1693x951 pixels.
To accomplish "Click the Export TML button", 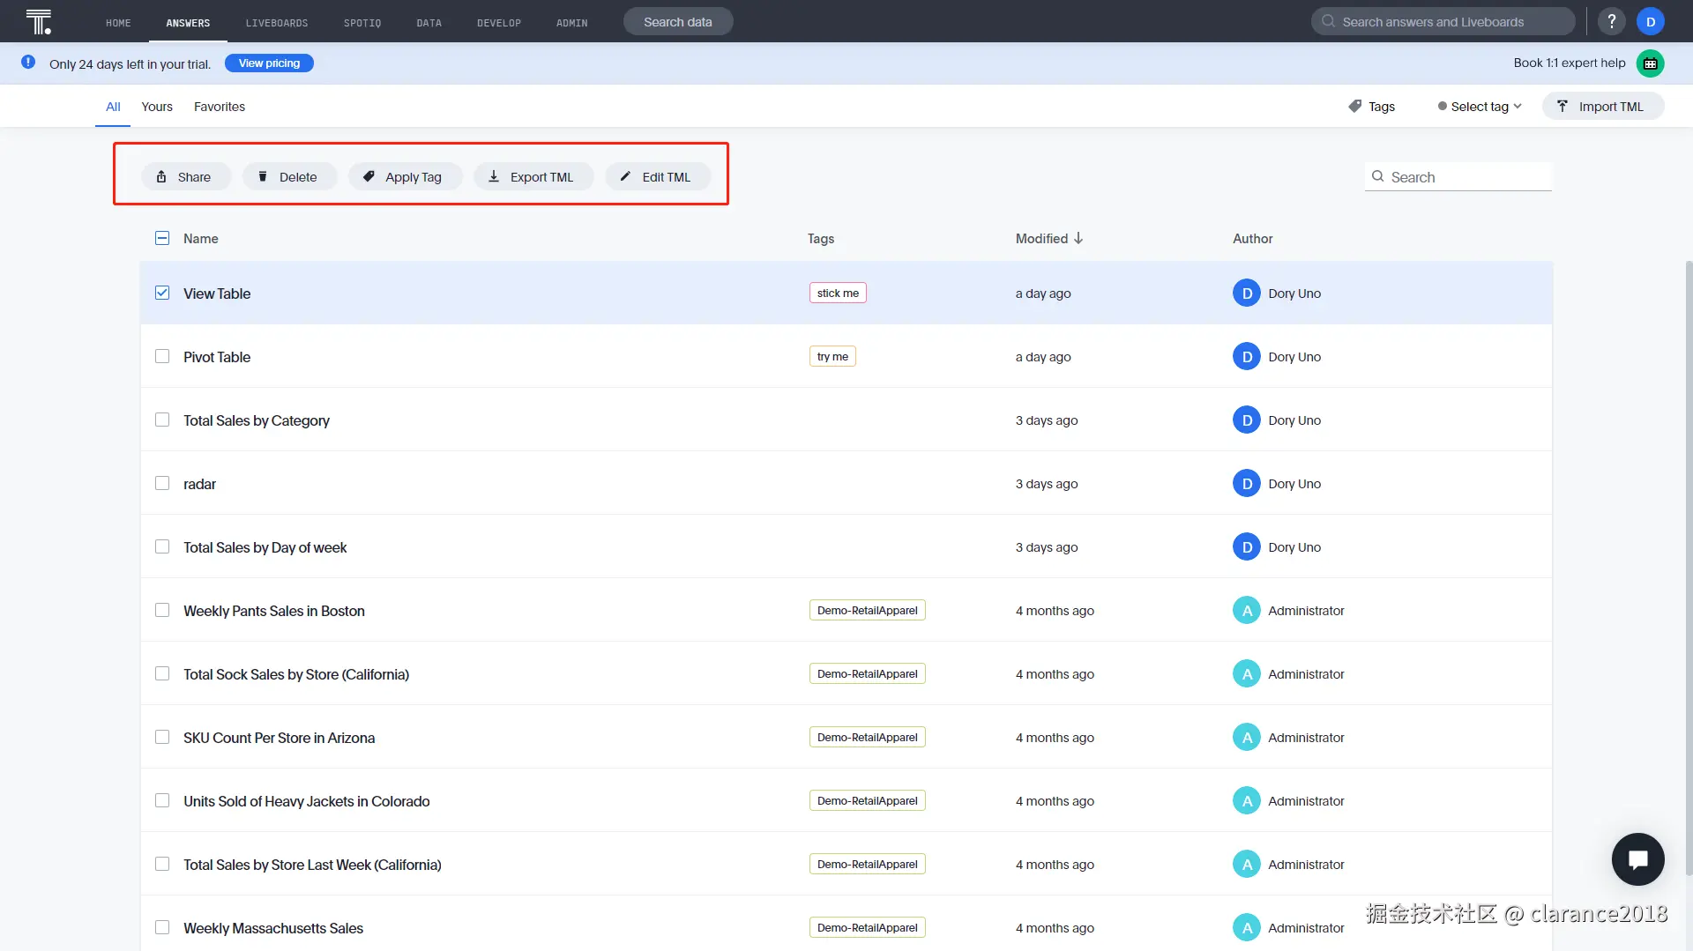I will click(x=533, y=177).
